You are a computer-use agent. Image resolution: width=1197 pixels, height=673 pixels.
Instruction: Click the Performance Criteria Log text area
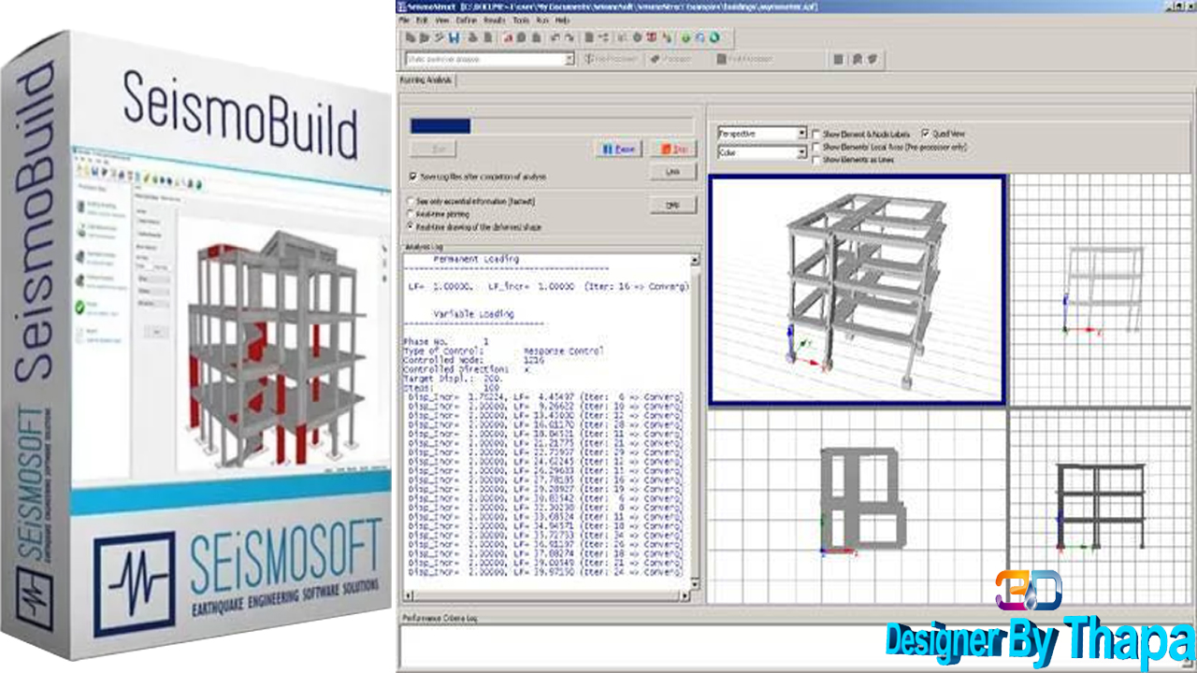point(797,647)
